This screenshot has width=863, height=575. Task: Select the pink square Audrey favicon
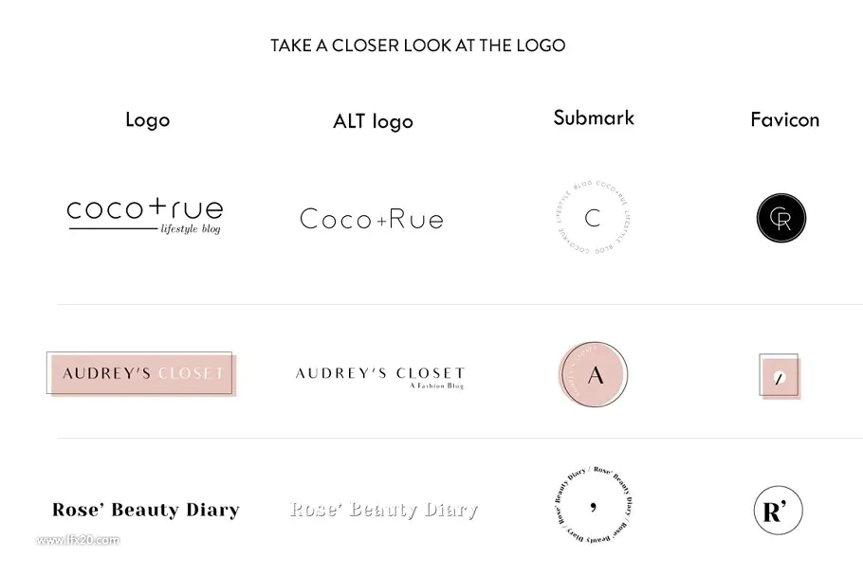pos(780,376)
